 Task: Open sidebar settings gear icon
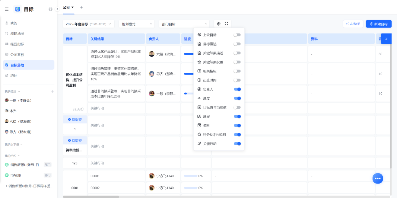(50, 9)
